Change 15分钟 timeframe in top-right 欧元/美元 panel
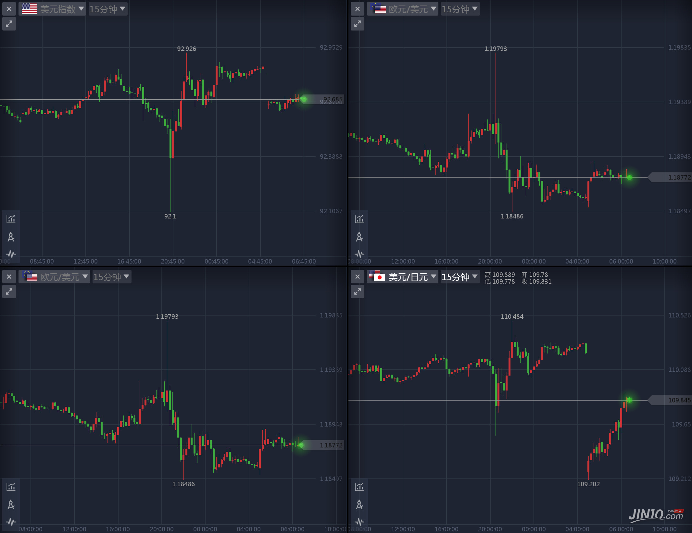This screenshot has height=533, width=692. [460, 9]
